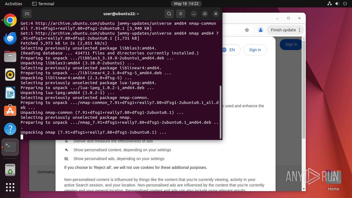Click the 'user@ubuntu22: ~' terminal title
Image resolution: width=352 pixels, height=198 pixels.
tap(121, 14)
